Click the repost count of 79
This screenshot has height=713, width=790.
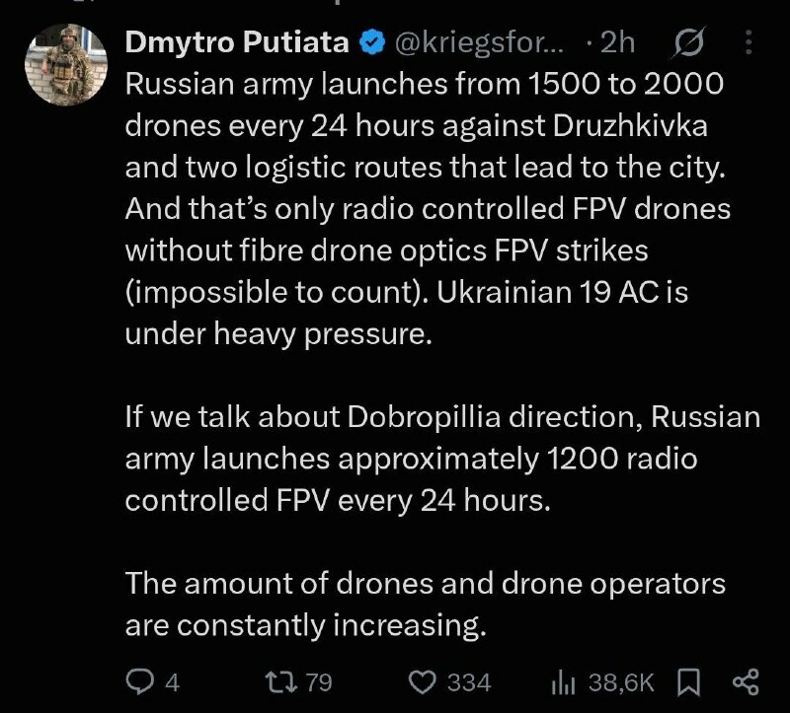click(319, 683)
